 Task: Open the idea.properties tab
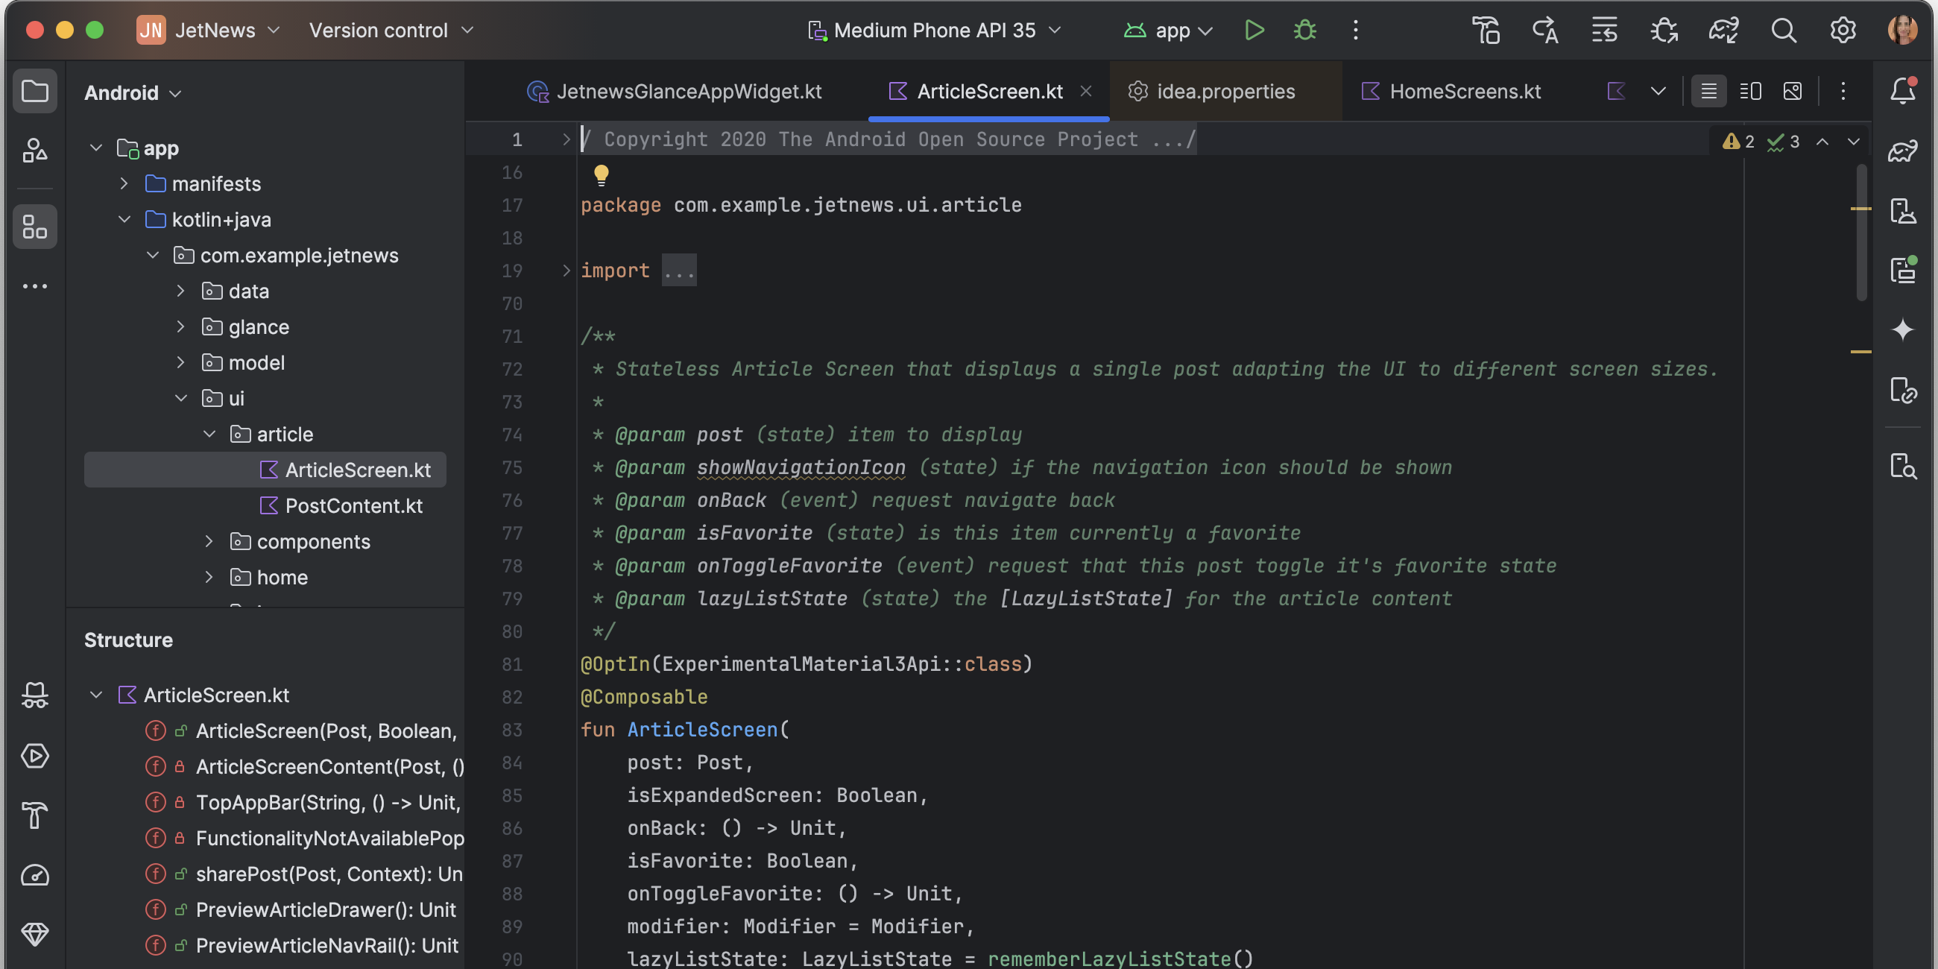(x=1225, y=92)
